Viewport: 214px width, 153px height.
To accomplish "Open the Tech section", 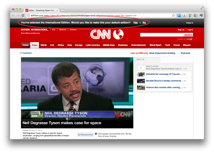I will [168, 45].
